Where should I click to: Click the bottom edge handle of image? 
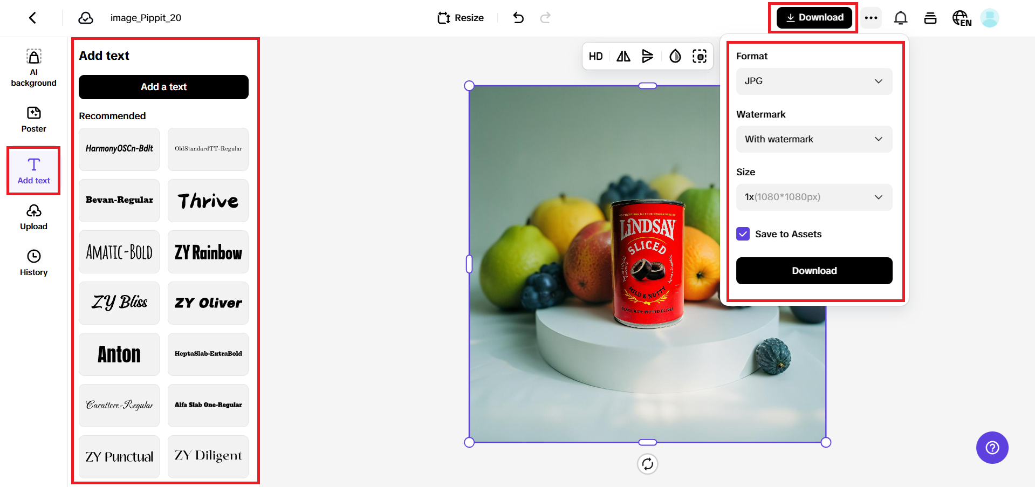pos(648,442)
